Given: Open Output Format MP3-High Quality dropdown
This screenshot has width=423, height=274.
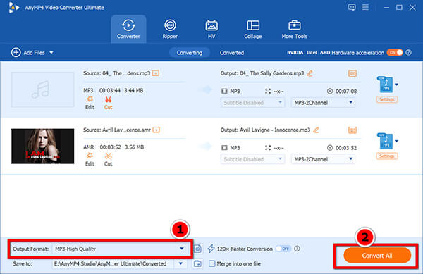Looking at the screenshot, I should pos(120,249).
